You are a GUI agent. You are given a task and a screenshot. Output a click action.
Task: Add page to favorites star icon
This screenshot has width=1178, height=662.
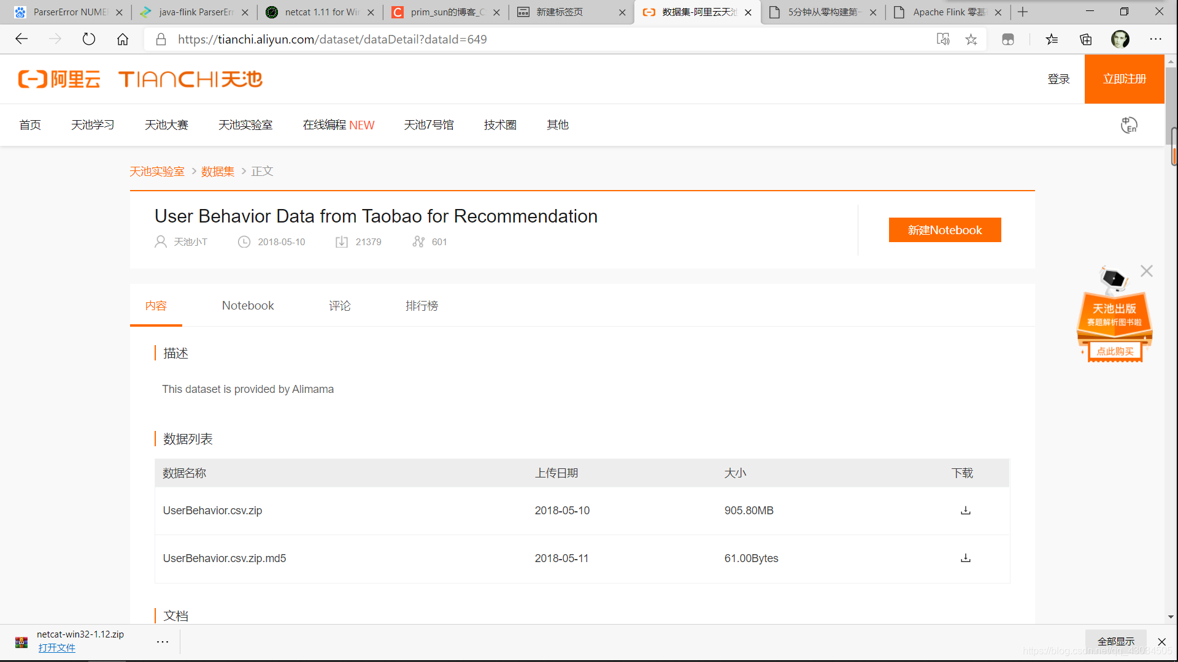971,39
